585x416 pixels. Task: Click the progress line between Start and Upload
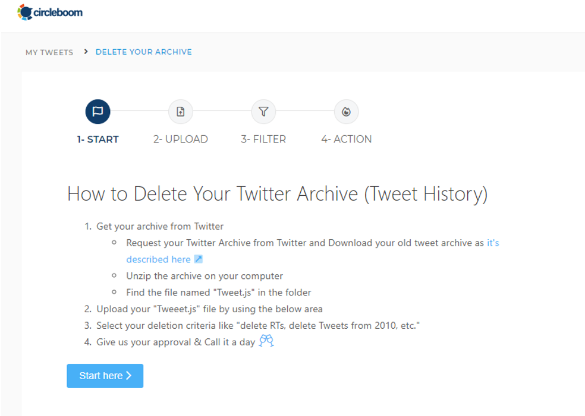pos(139,112)
